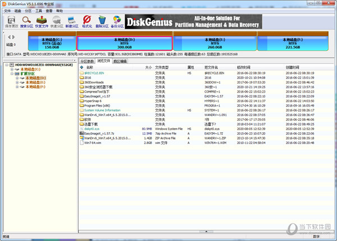337x241 pixels.
Task: Select local disk (C:) in tree
Action: [x=30, y=69]
